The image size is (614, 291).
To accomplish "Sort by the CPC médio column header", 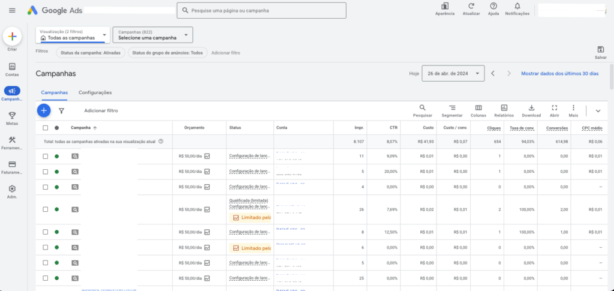I will pyautogui.click(x=592, y=128).
